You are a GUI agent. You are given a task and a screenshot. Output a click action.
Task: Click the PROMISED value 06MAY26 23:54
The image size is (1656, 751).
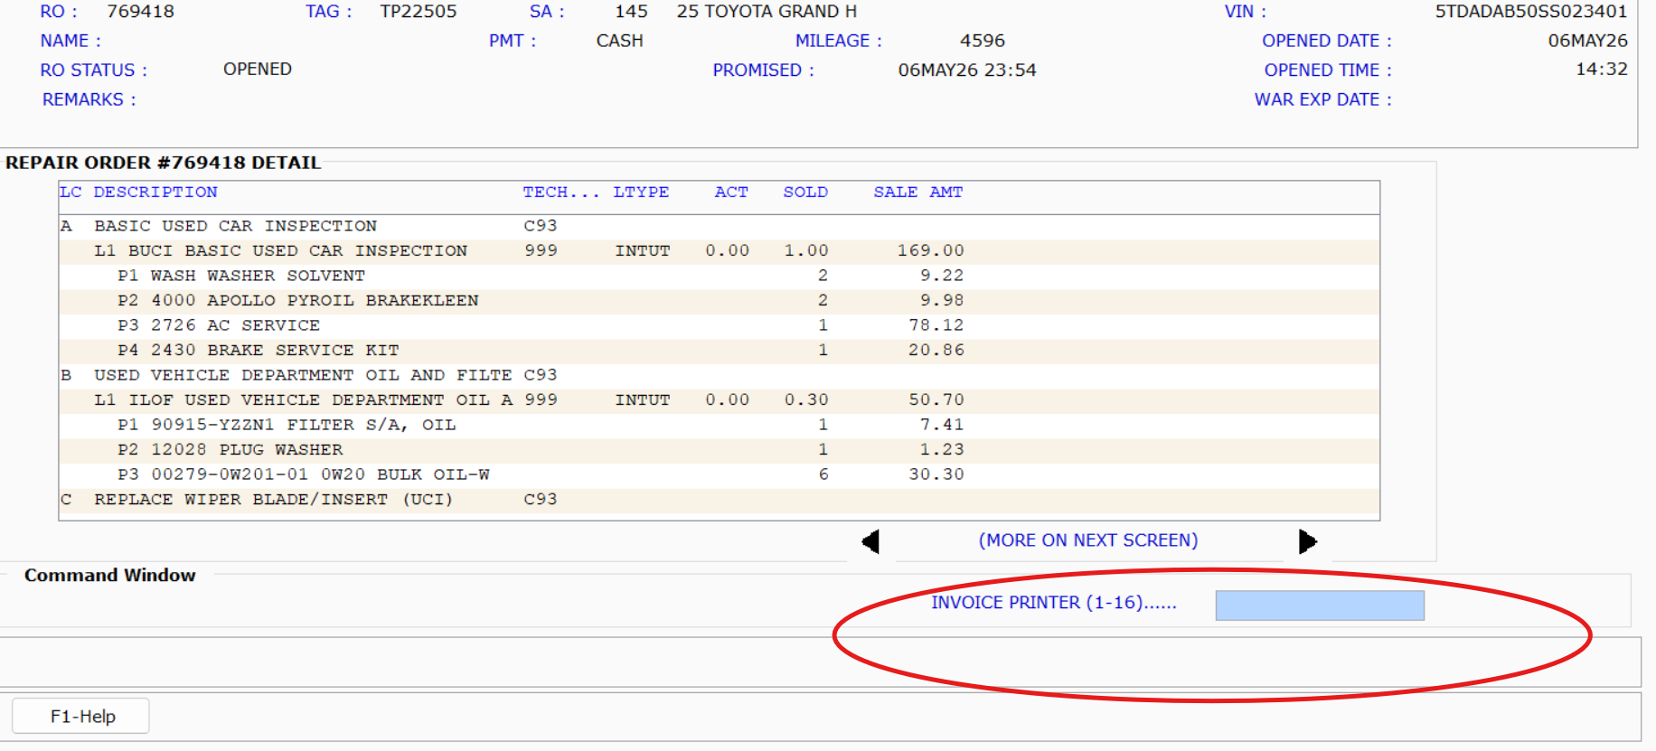point(967,70)
